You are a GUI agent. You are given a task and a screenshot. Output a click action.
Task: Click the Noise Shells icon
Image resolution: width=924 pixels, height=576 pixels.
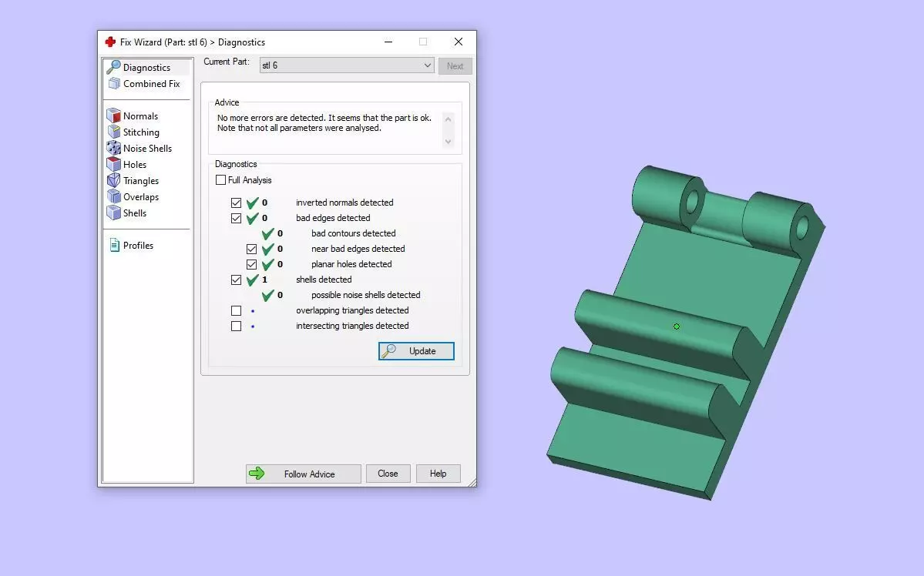click(x=114, y=148)
